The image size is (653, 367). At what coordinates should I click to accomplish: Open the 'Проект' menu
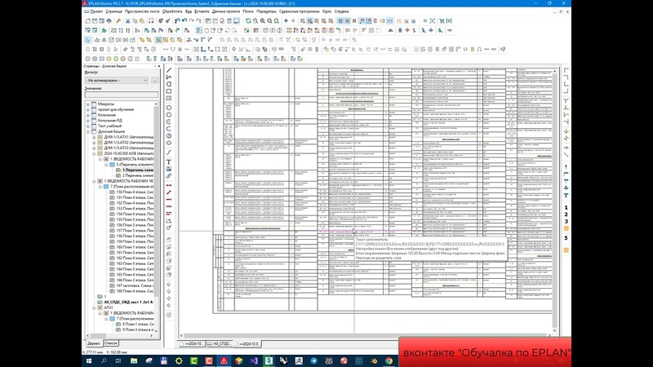pos(96,11)
